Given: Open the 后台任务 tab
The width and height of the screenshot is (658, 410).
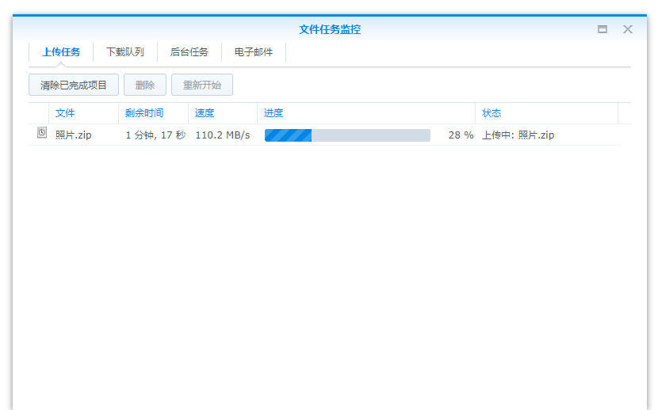Looking at the screenshot, I should click(189, 52).
